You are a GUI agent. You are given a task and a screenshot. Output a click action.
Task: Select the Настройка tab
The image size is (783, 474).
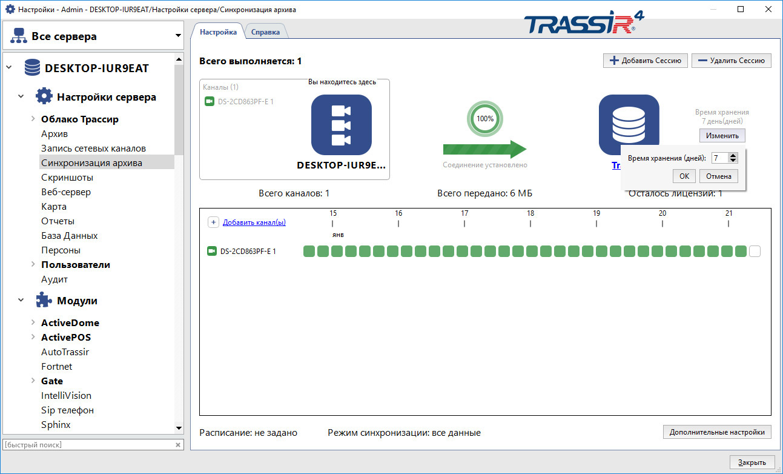pos(217,31)
